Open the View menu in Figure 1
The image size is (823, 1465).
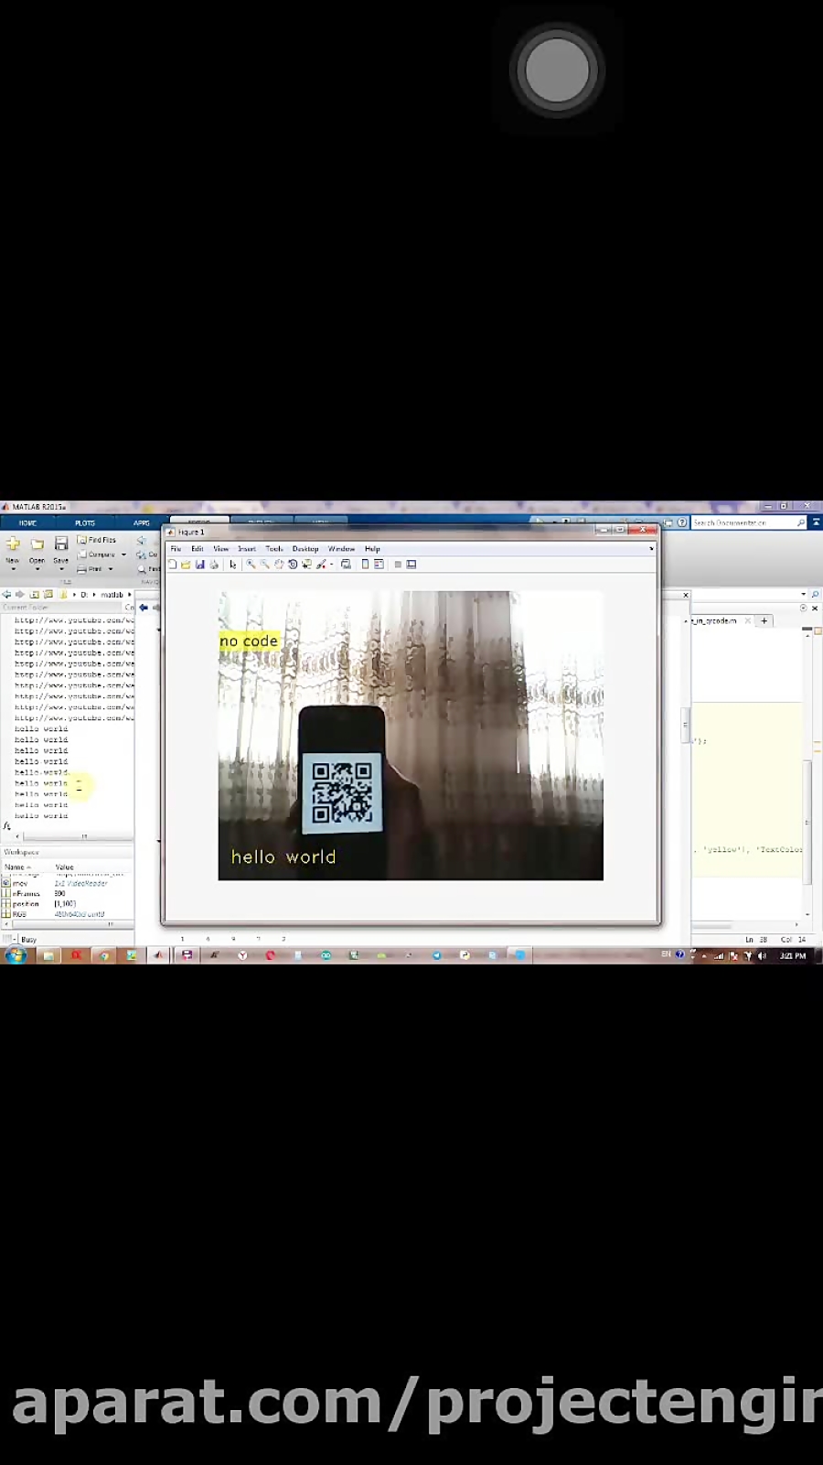coord(221,549)
